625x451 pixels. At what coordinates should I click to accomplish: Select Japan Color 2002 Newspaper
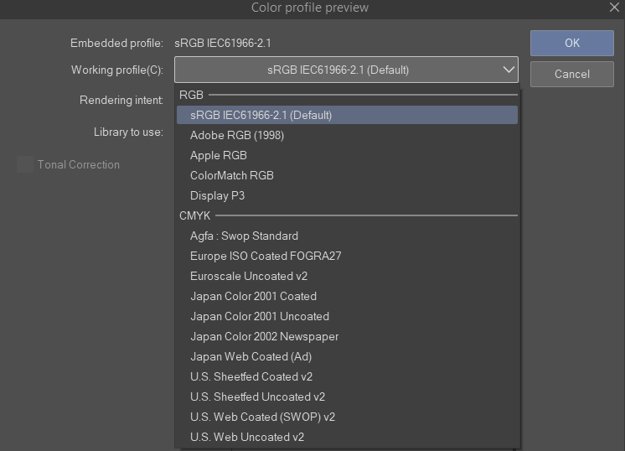tap(347, 336)
